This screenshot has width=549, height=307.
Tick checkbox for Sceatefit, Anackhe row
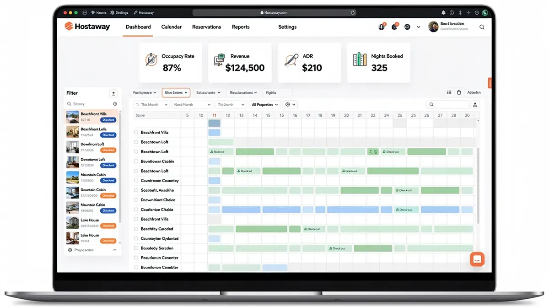click(136, 190)
